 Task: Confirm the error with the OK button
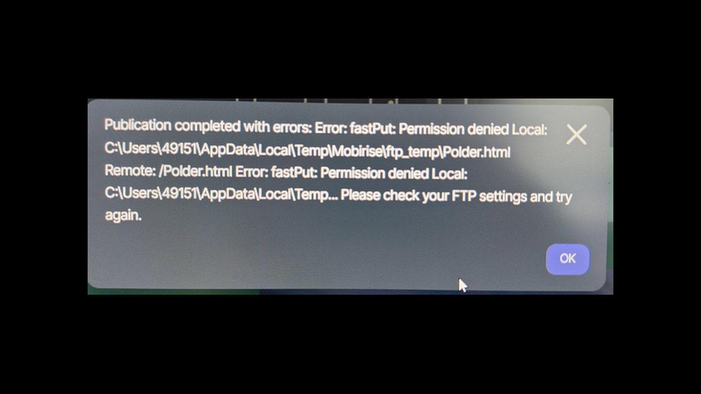(567, 259)
